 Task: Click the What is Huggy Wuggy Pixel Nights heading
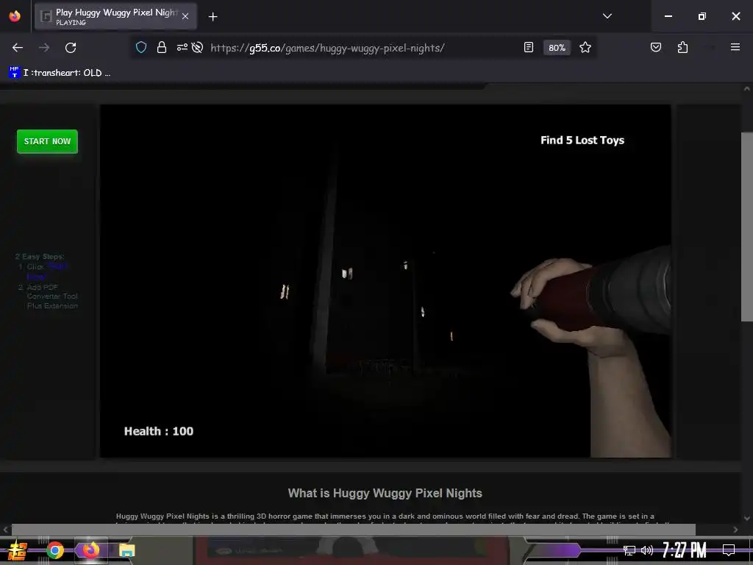coord(385,493)
